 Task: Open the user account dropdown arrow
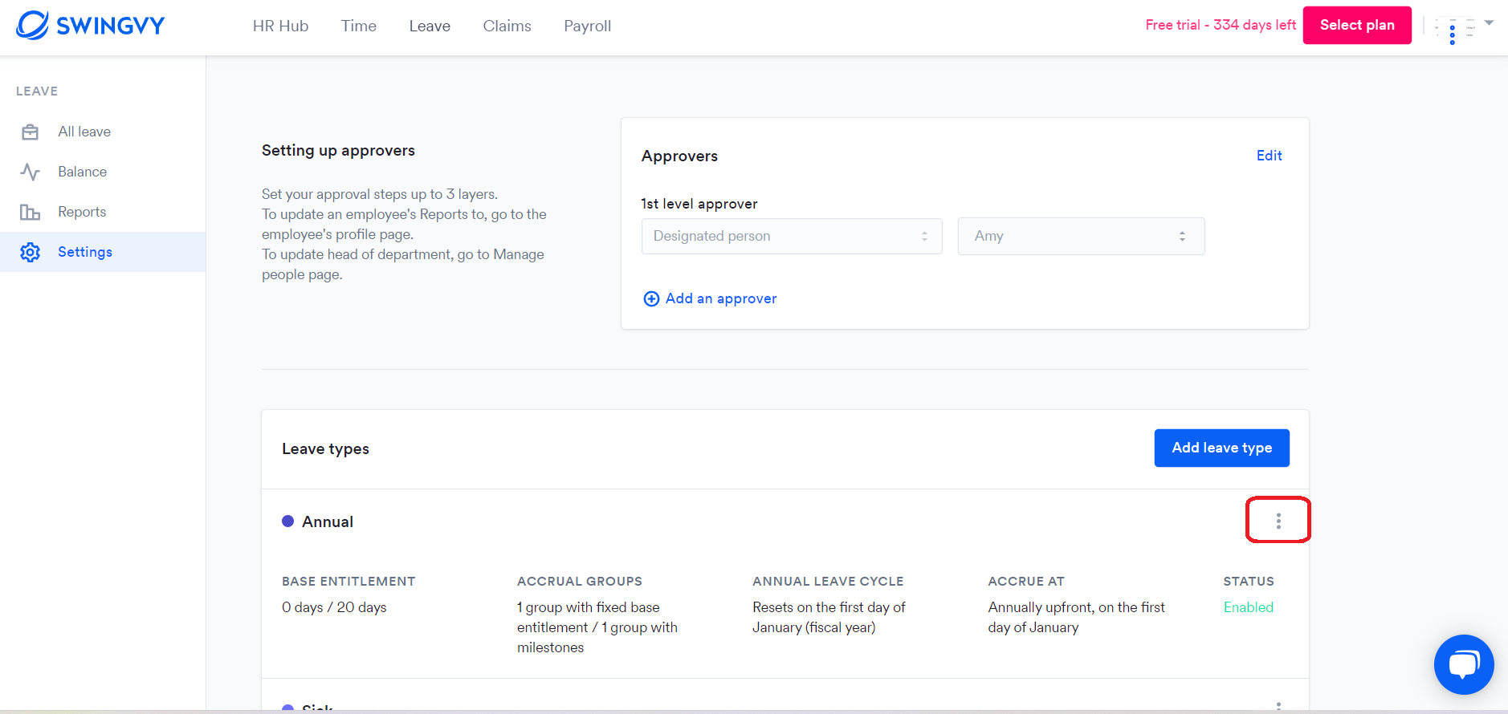point(1489,23)
